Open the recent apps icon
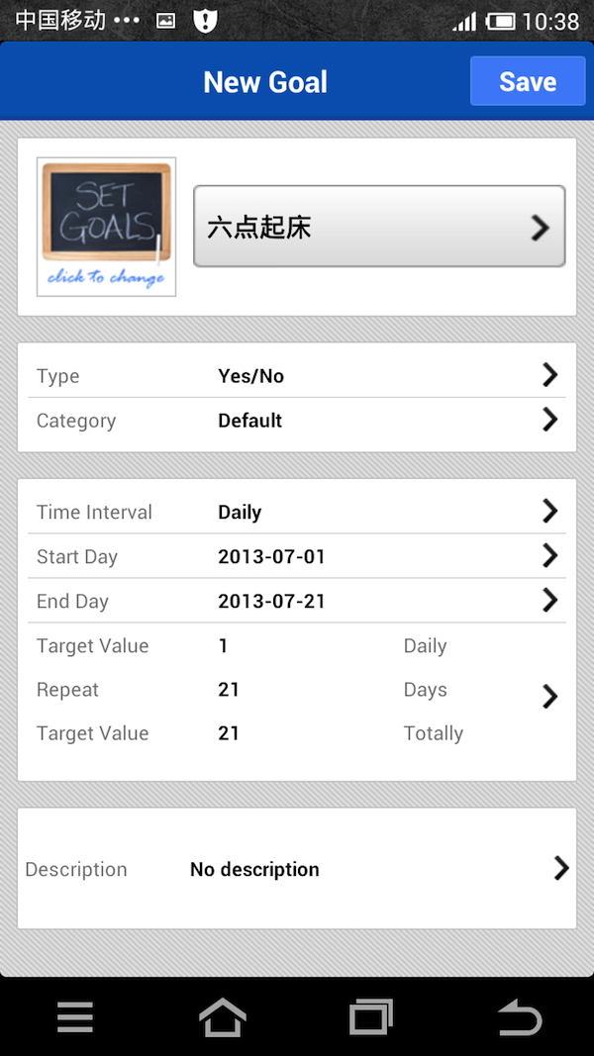 point(370,1016)
